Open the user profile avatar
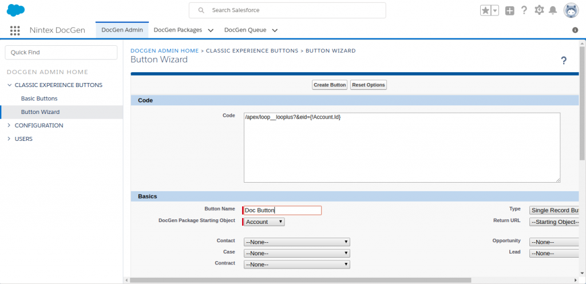 click(x=571, y=10)
